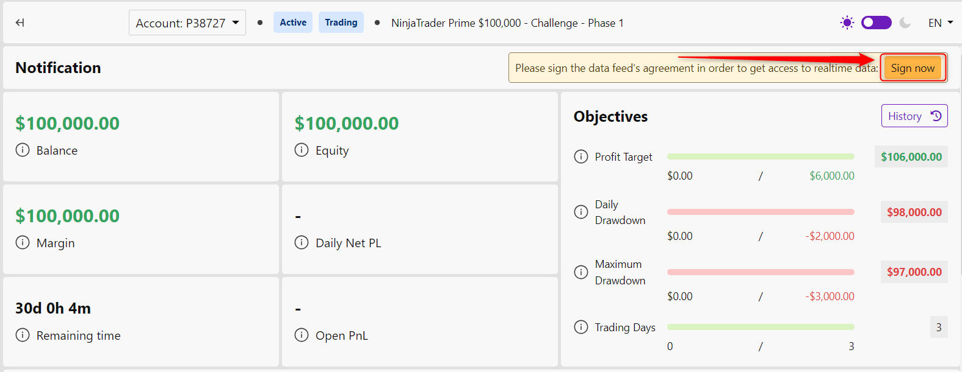The image size is (962, 372).
Task: Open the EN language dropdown
Action: (x=941, y=23)
